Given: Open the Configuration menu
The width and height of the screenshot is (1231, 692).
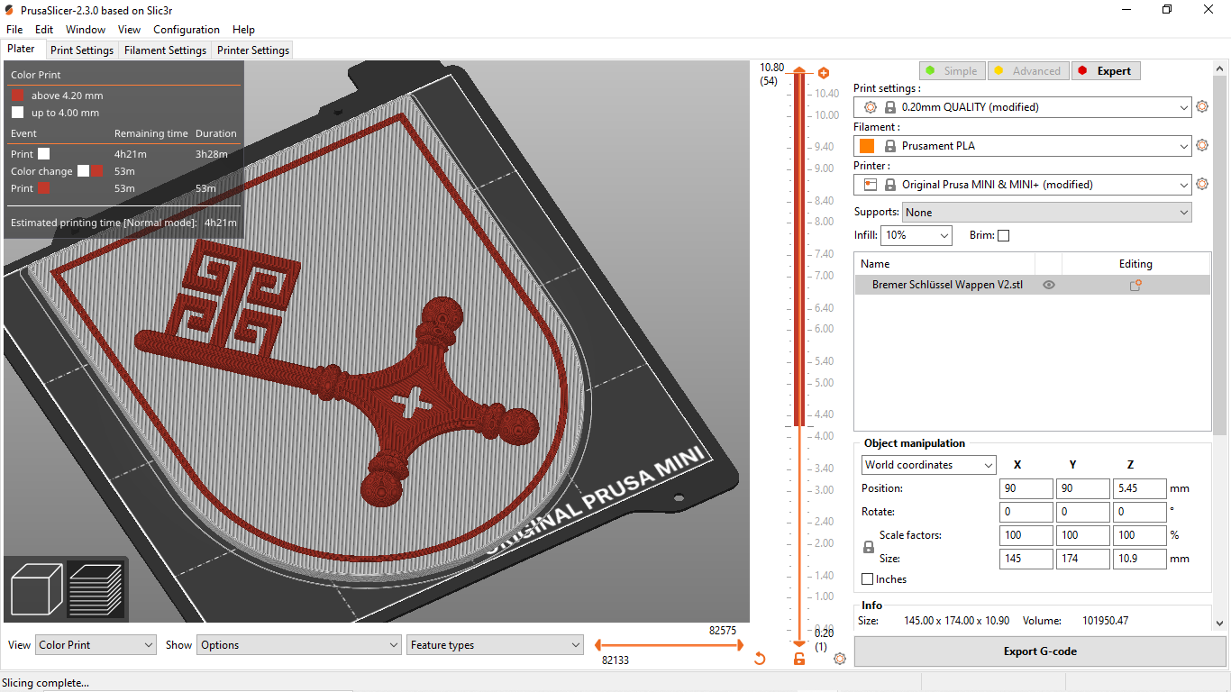Looking at the screenshot, I should coord(186,29).
